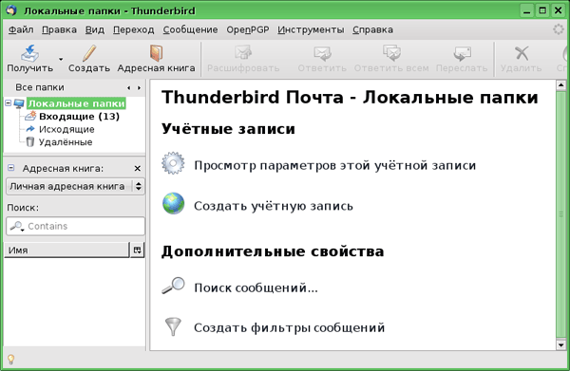Image resolution: width=570 pixels, height=371 pixels.
Task: Open the Получить dropdown arrow
Action: (61, 59)
